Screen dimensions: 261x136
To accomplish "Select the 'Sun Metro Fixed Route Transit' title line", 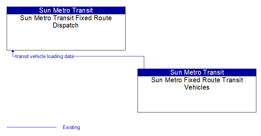I will point(197,80).
